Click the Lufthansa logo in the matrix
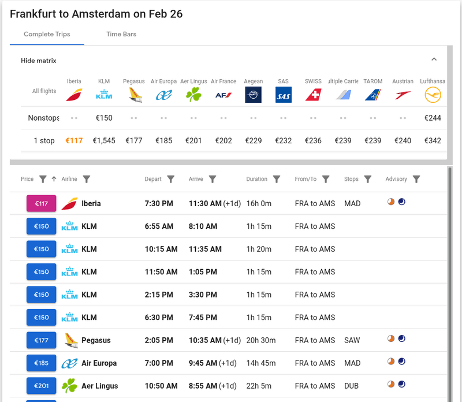 point(433,94)
